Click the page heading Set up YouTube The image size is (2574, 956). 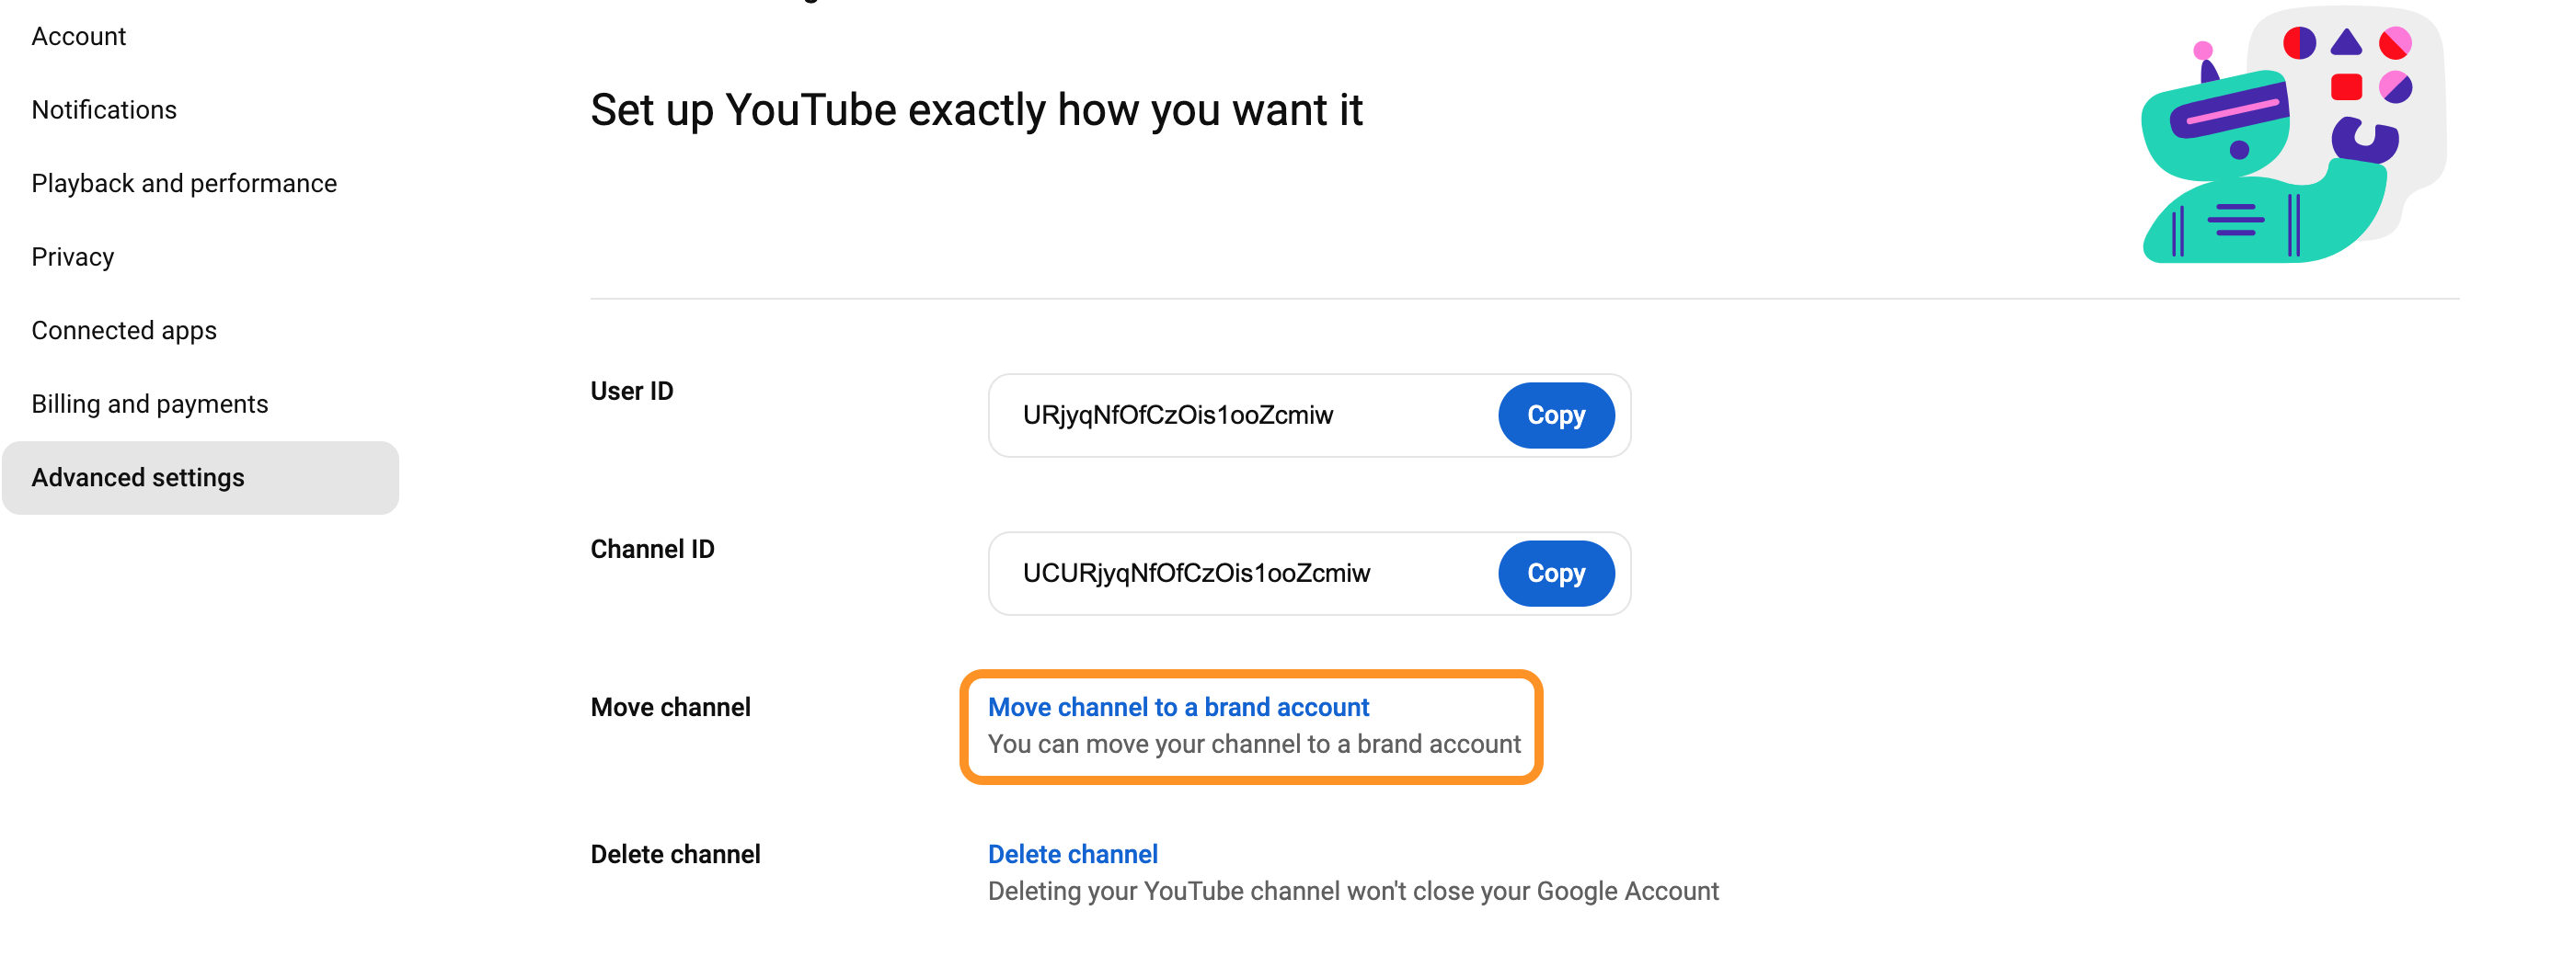click(976, 110)
